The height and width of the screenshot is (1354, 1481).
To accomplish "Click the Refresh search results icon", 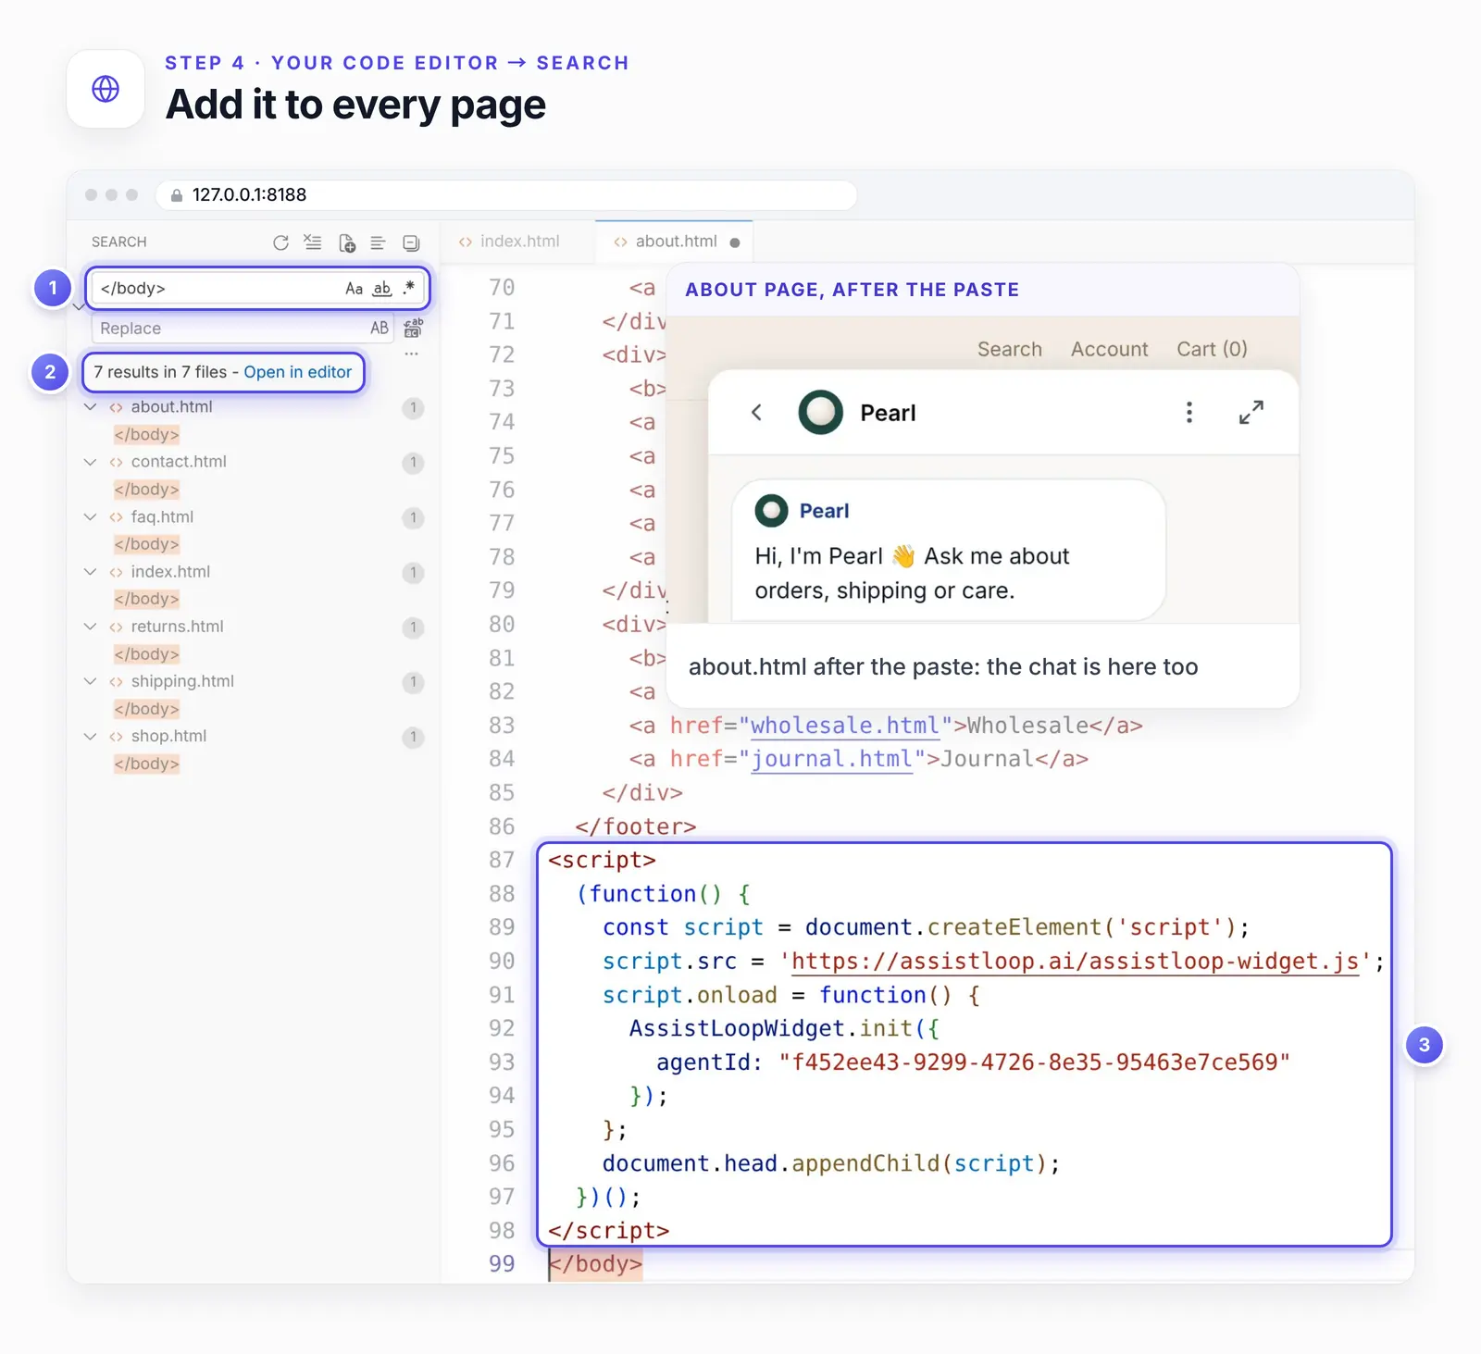I will coord(280,242).
